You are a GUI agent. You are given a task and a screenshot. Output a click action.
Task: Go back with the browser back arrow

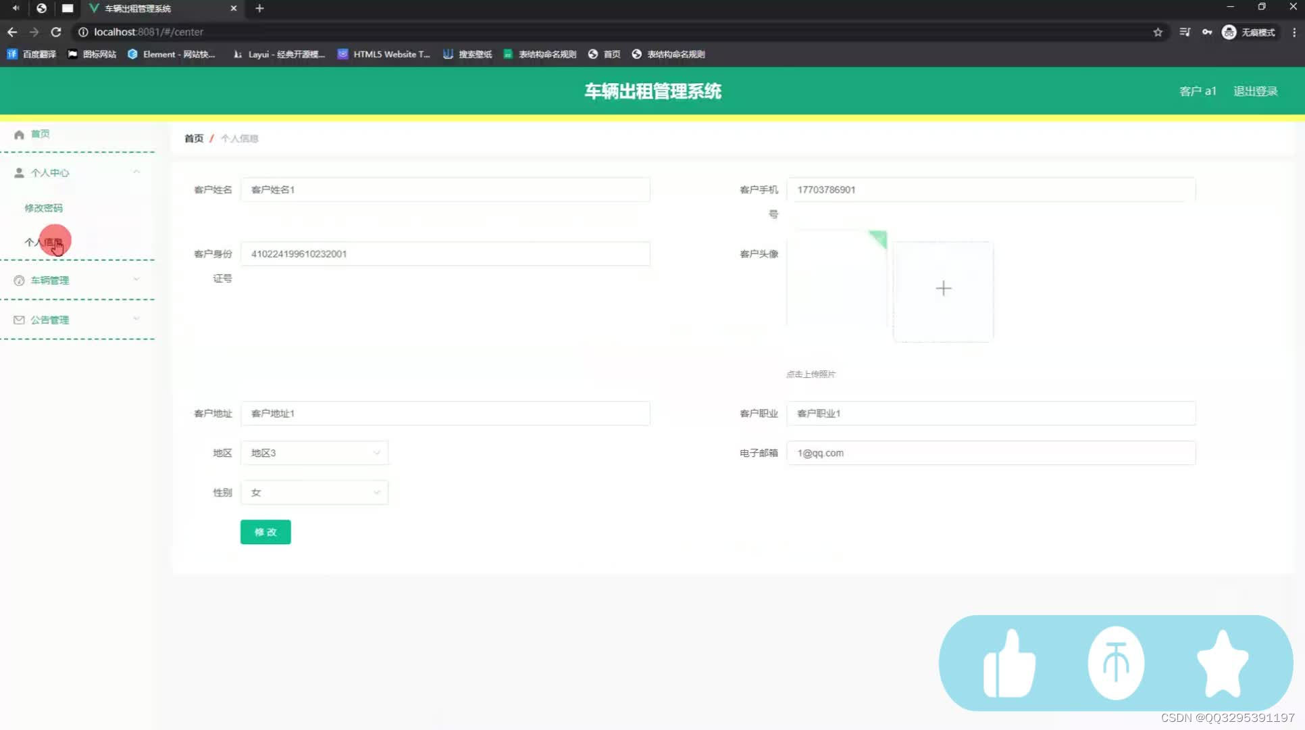pos(12,32)
